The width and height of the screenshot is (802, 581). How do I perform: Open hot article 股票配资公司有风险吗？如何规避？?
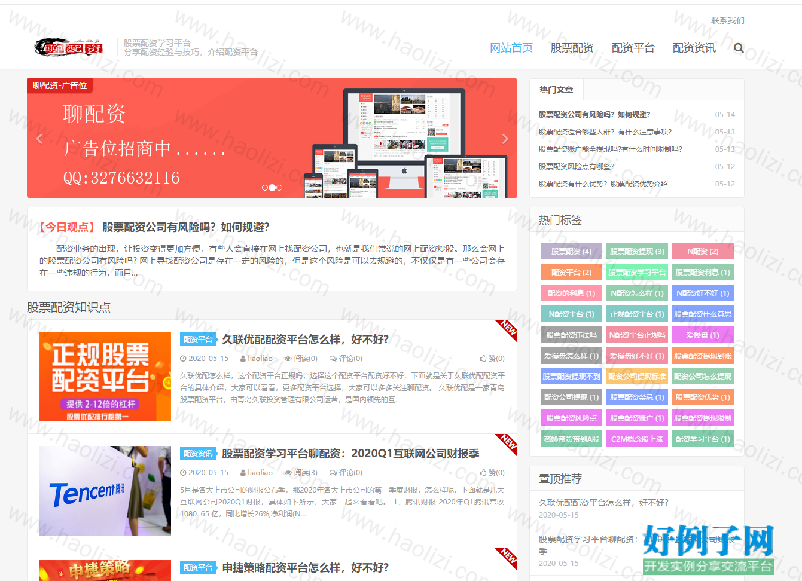coord(594,115)
